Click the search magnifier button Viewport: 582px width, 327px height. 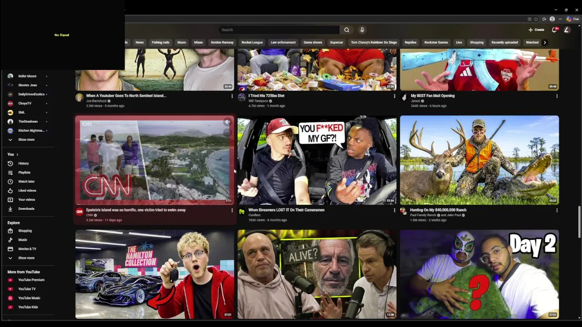346,30
